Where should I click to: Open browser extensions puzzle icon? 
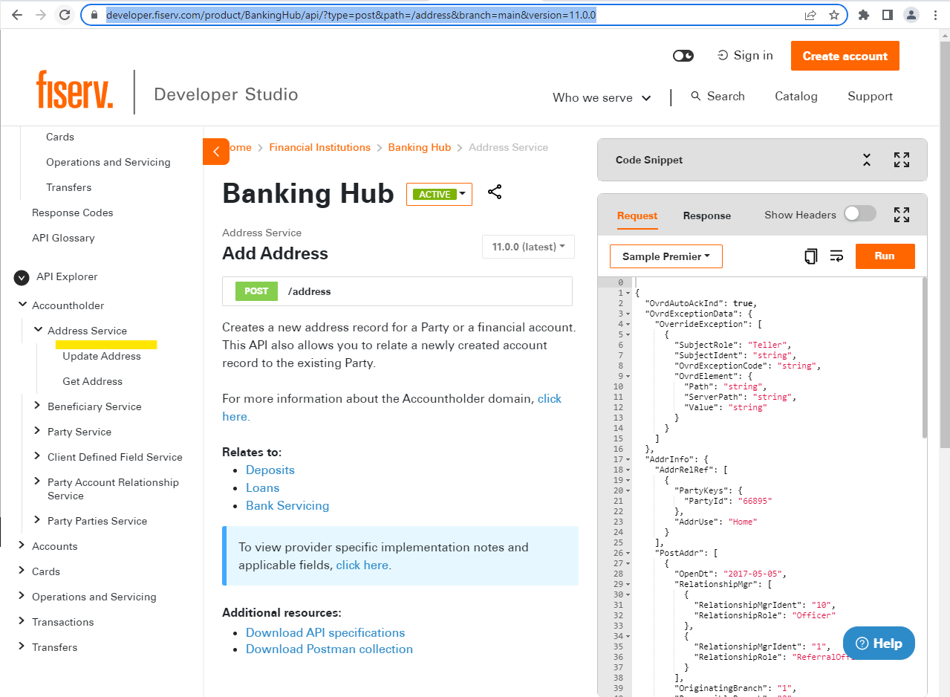[x=864, y=15]
